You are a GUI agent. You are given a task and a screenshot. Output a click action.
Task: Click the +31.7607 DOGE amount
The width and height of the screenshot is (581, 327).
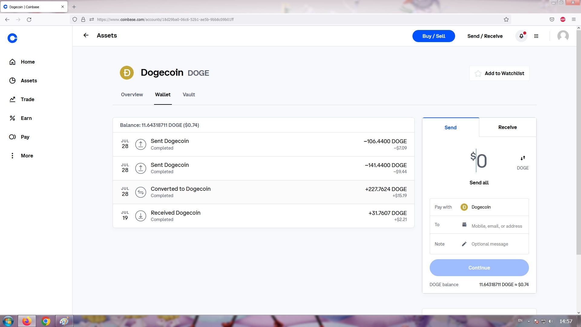coord(388,213)
